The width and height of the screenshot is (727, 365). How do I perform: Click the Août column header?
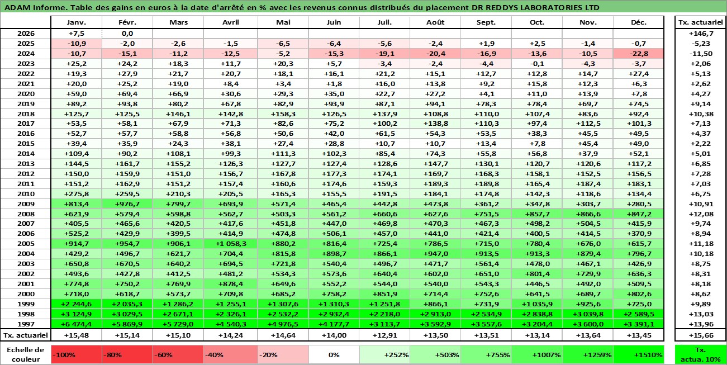tap(435, 22)
